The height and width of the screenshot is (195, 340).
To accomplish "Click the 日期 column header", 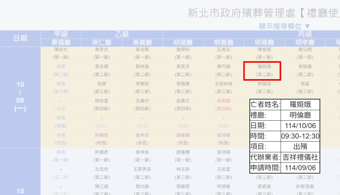I will pos(20,38).
